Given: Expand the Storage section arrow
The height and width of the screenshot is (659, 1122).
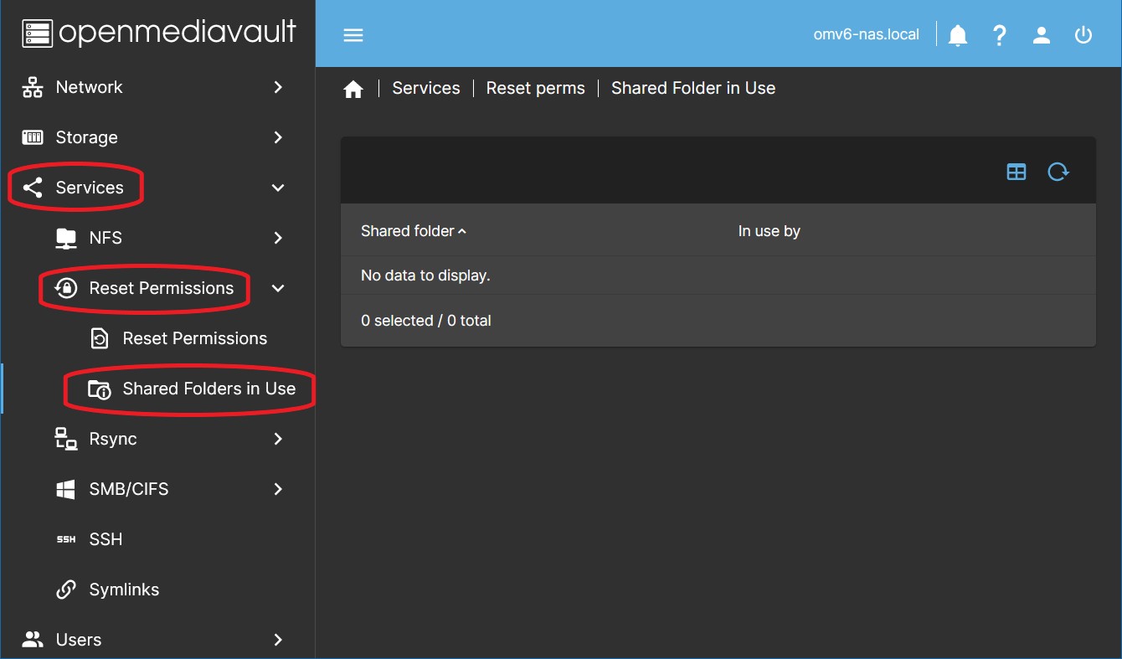Looking at the screenshot, I should coord(278,137).
